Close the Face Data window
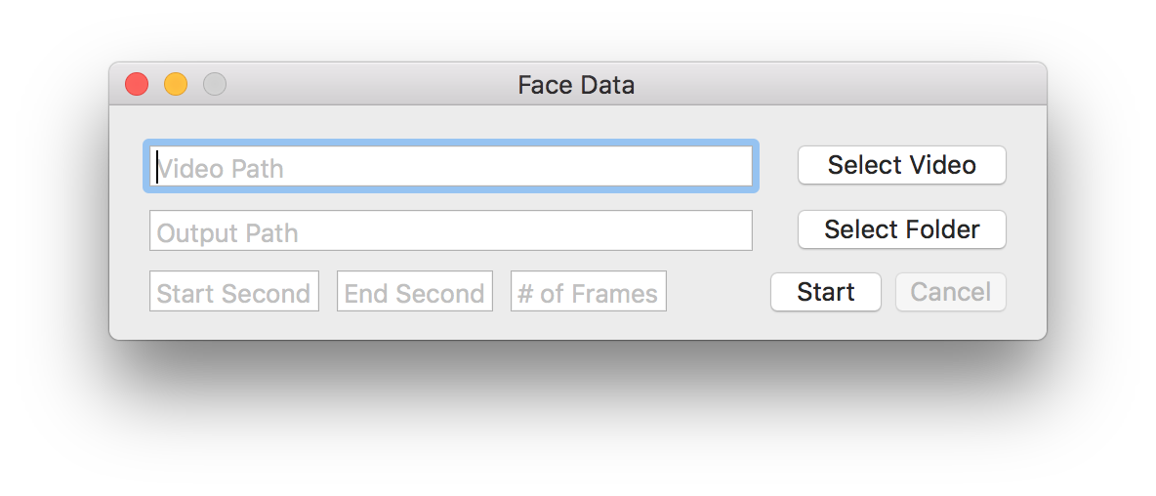This screenshot has height=496, width=1156. click(x=137, y=85)
